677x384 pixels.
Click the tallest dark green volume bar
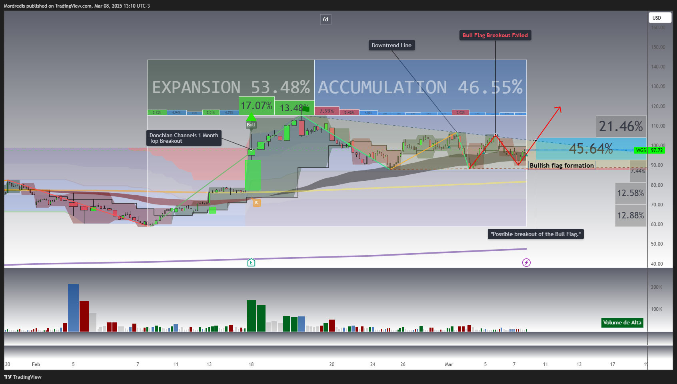click(251, 316)
